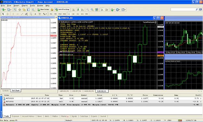Toggle Candlesticks chart mode
This screenshot has width=203, height=122.
click(78, 10)
